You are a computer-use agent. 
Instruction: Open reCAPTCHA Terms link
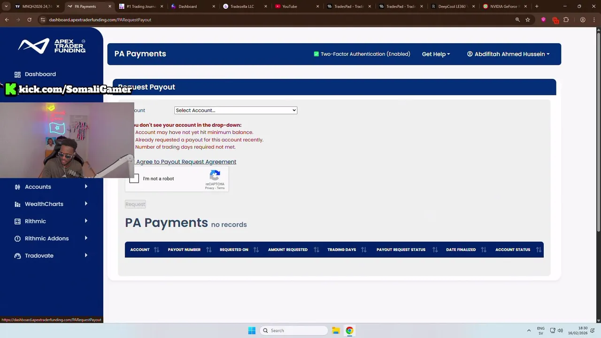(x=221, y=188)
